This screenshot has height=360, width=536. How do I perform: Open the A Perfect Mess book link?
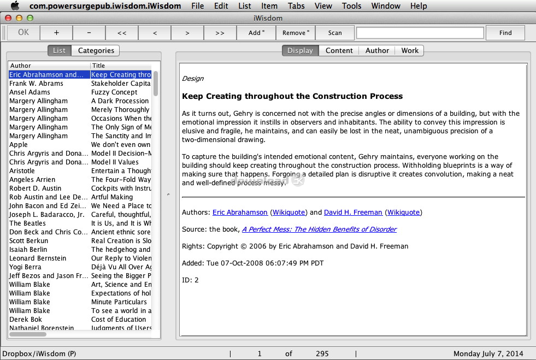pos(319,229)
